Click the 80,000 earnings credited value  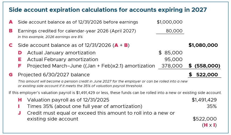174,31
